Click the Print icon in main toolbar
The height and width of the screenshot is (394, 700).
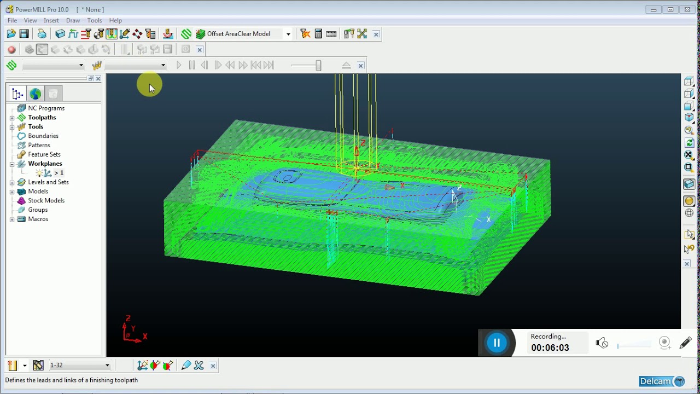click(x=42, y=34)
